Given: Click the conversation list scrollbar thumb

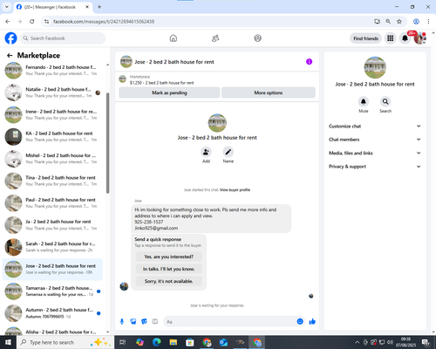Looking at the screenshot, I should [108, 143].
